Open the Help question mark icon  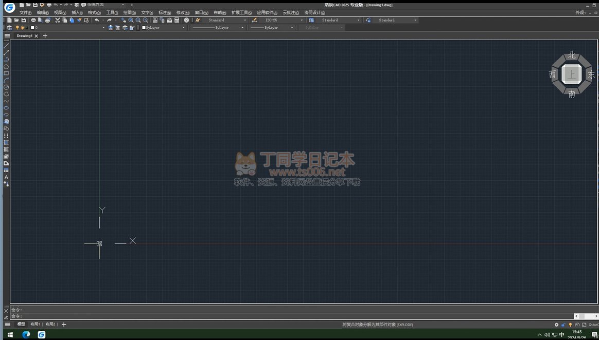pos(186,20)
